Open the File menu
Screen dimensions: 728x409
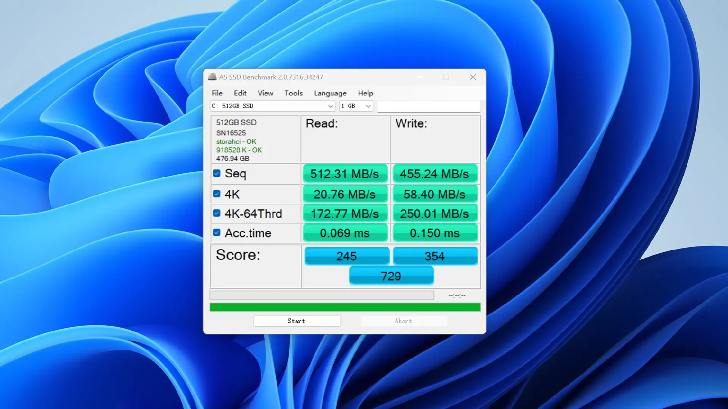click(217, 93)
